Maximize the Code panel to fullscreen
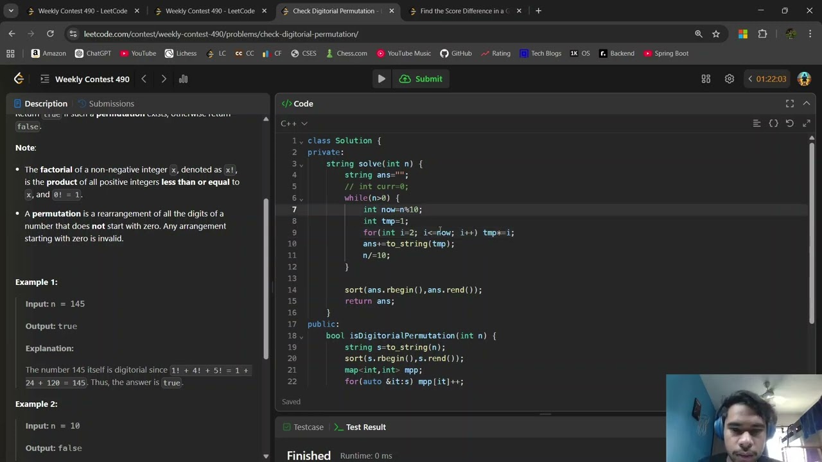 click(x=790, y=103)
